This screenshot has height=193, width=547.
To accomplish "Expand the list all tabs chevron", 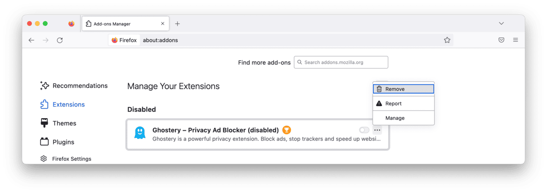I will [x=502, y=23].
